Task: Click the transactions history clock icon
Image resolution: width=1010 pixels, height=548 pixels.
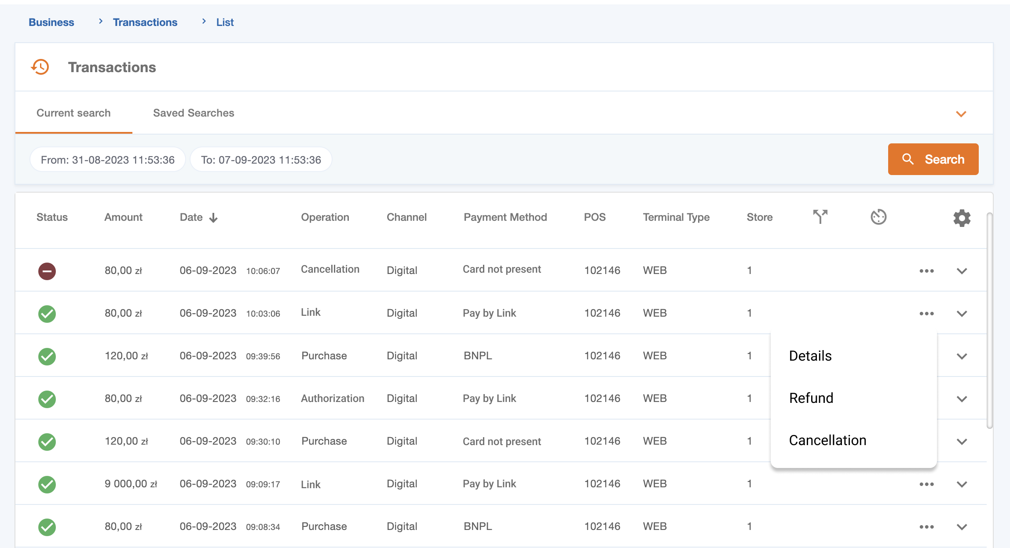Action: (x=40, y=67)
